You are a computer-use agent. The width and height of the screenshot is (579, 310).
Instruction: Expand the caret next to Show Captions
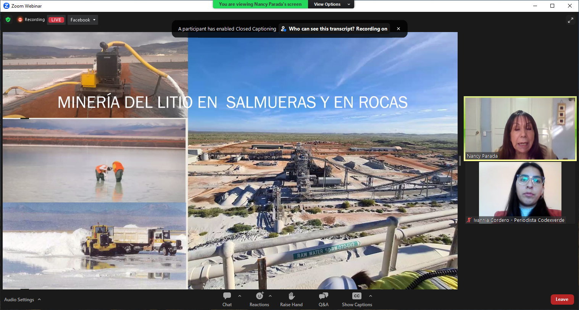pyautogui.click(x=370, y=296)
